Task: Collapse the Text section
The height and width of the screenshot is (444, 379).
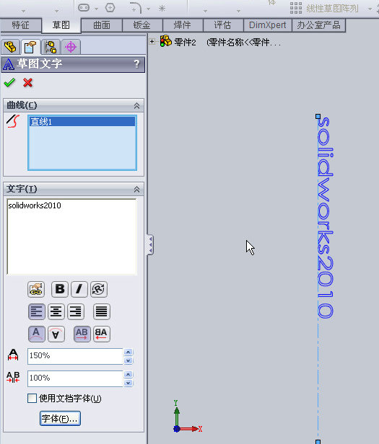Action: pos(136,190)
